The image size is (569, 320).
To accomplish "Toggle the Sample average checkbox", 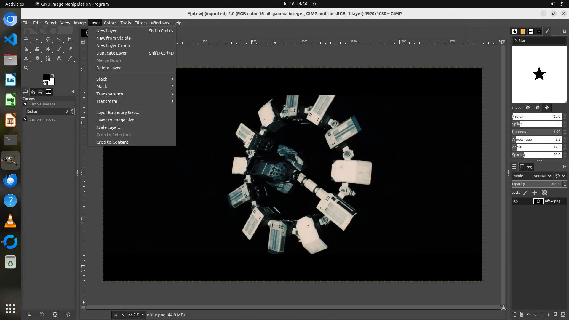I will [25, 104].
